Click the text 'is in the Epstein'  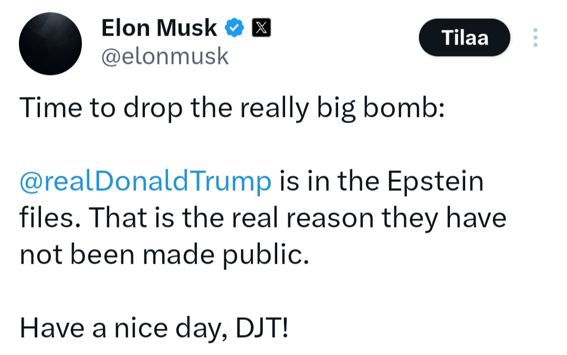pyautogui.click(x=382, y=181)
